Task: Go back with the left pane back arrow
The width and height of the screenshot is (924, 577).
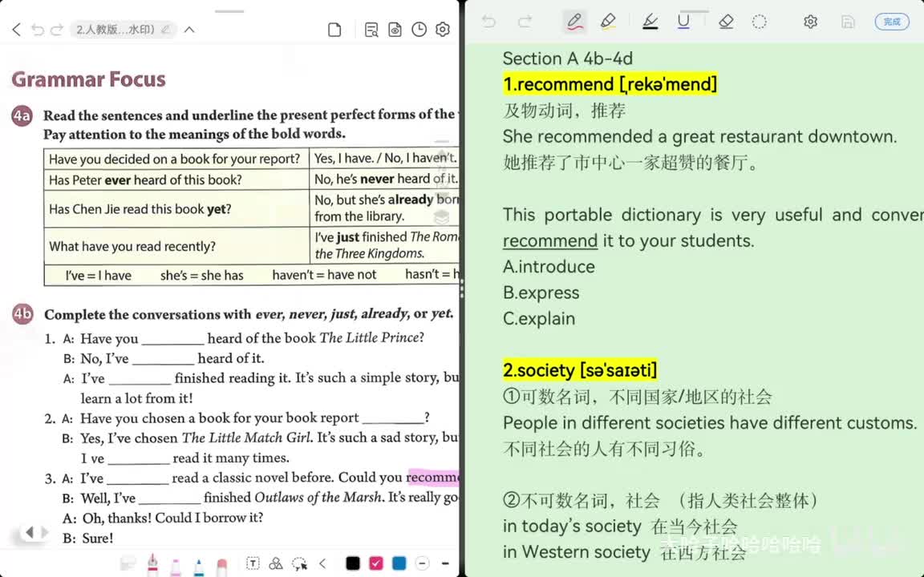Action: pyautogui.click(x=17, y=30)
